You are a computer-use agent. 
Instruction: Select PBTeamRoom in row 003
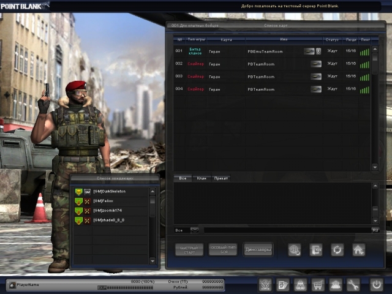(x=261, y=77)
